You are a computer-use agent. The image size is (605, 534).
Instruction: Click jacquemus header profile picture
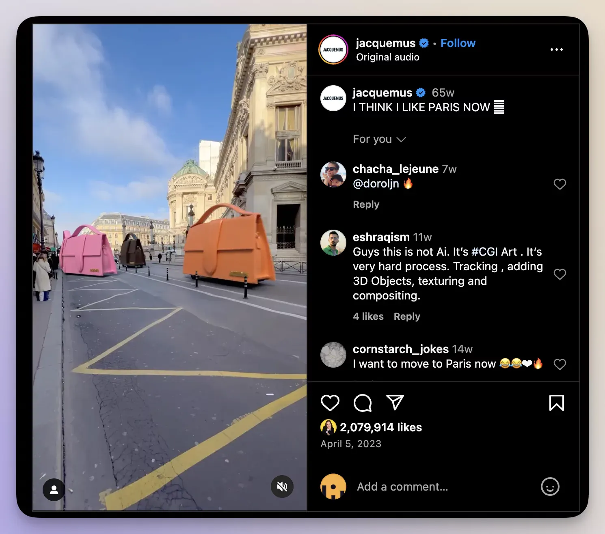333,50
